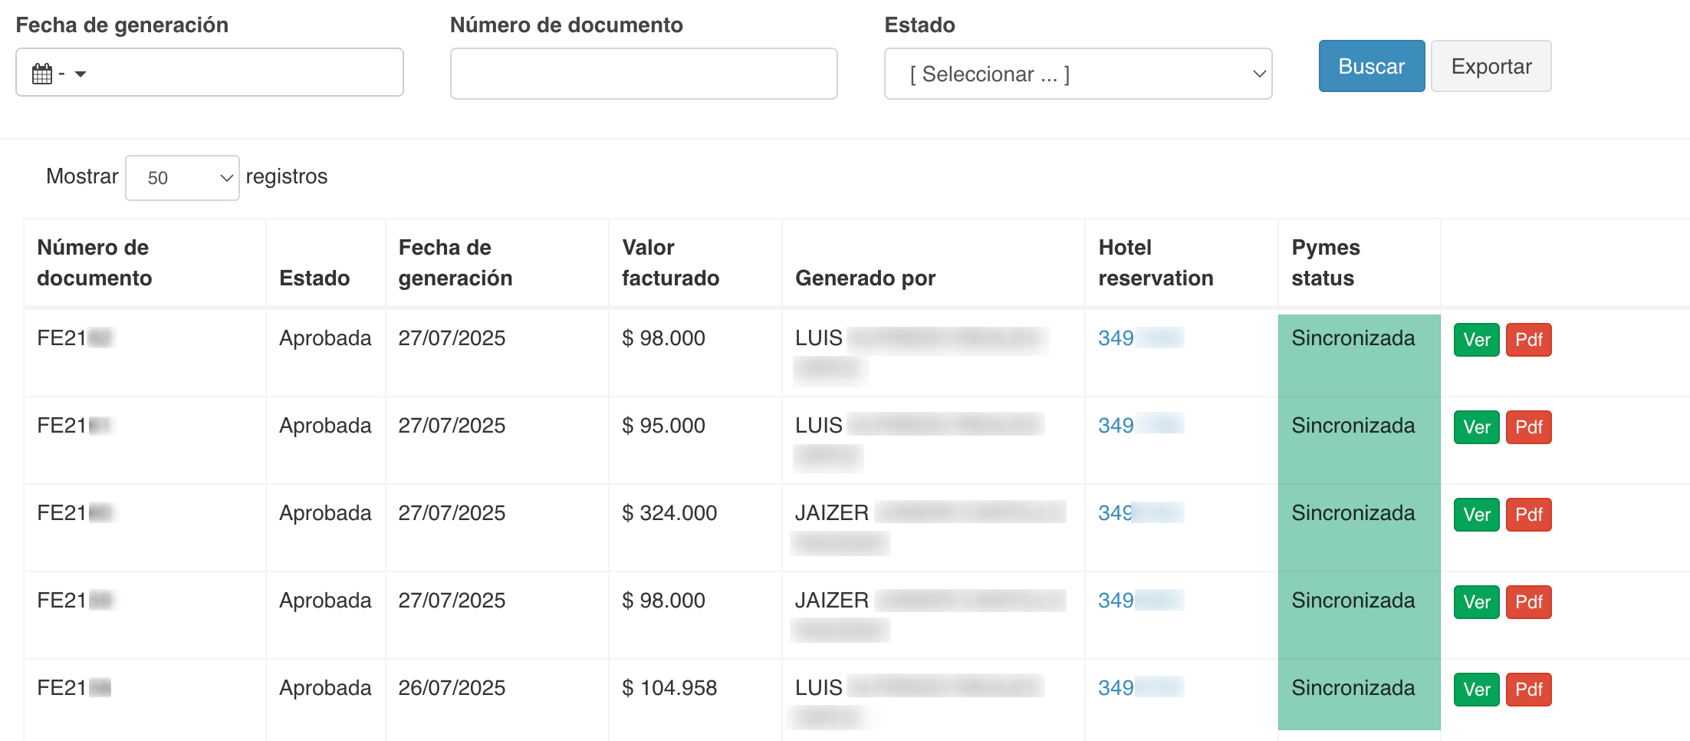Open the Mostrar registros count dropdown
The image size is (1690, 741).
tap(182, 178)
